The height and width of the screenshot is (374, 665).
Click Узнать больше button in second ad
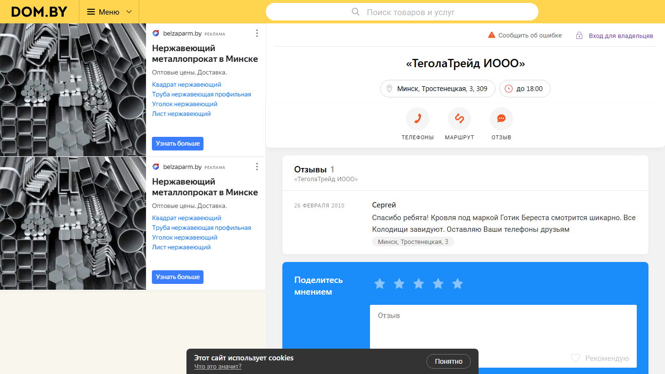(x=178, y=277)
